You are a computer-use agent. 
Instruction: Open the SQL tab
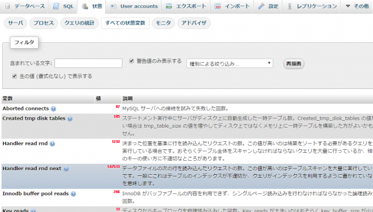[x=62, y=6]
